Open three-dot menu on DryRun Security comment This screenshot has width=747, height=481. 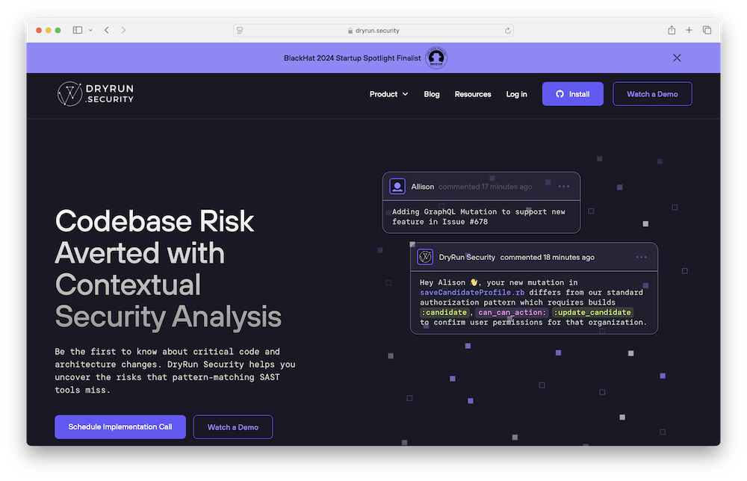coord(641,257)
